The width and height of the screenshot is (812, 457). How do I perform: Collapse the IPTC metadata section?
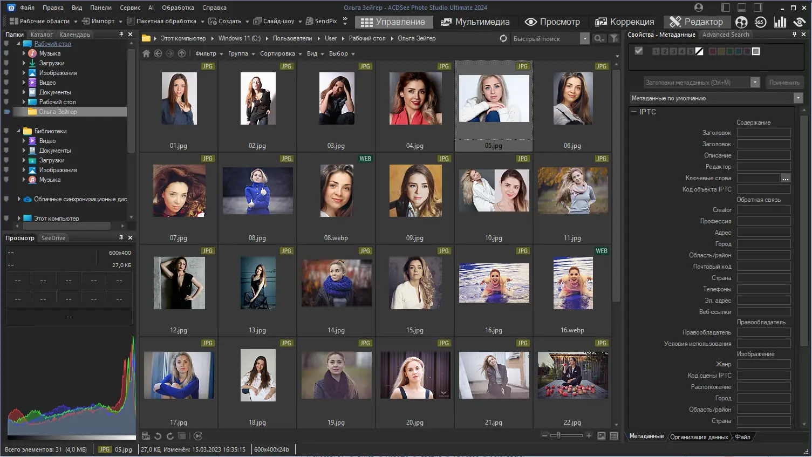(633, 112)
